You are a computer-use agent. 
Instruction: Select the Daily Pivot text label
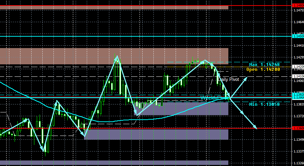pos(228,80)
